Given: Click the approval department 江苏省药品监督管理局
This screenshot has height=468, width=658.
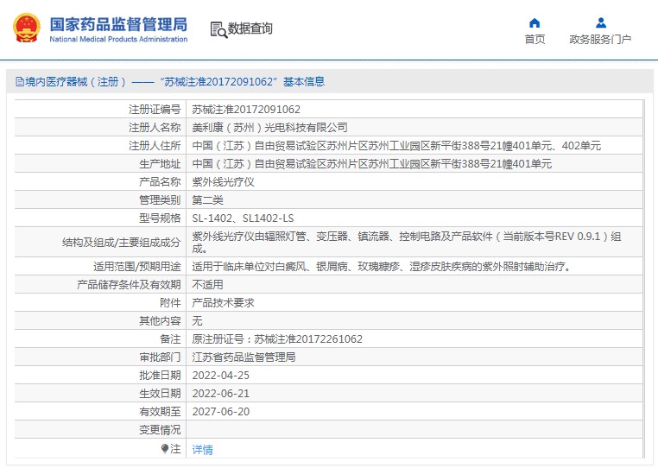Looking at the screenshot, I should click(x=244, y=357).
